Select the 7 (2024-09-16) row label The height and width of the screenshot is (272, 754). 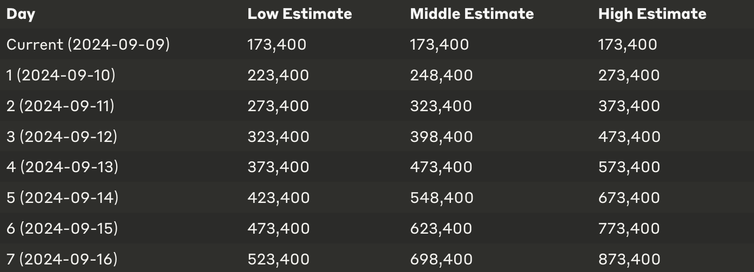(x=62, y=260)
